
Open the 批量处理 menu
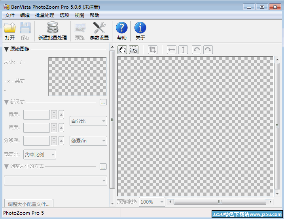(x=45, y=15)
